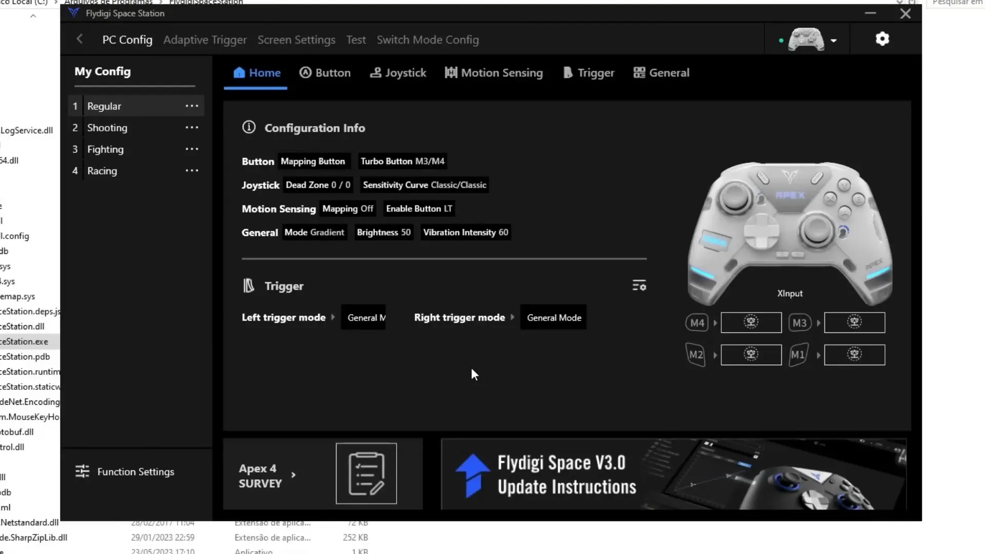Click the M3 back paddle icon
The height and width of the screenshot is (554, 985).
800,323
